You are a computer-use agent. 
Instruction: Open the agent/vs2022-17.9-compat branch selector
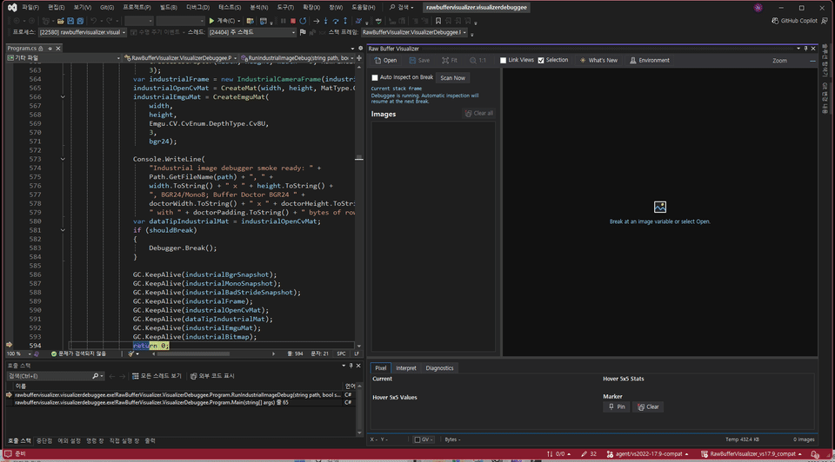point(648,454)
